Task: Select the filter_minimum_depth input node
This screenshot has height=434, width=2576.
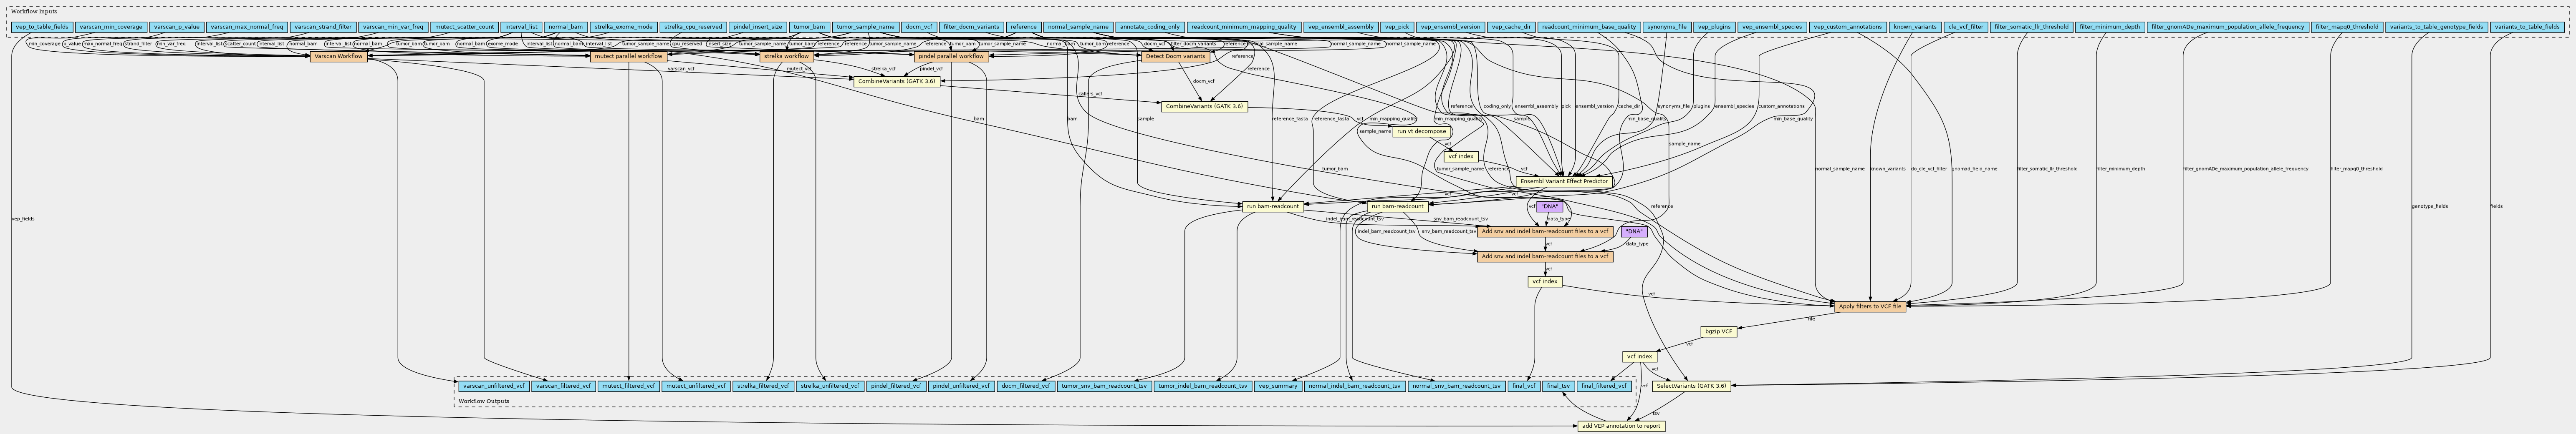Action: click(2109, 27)
